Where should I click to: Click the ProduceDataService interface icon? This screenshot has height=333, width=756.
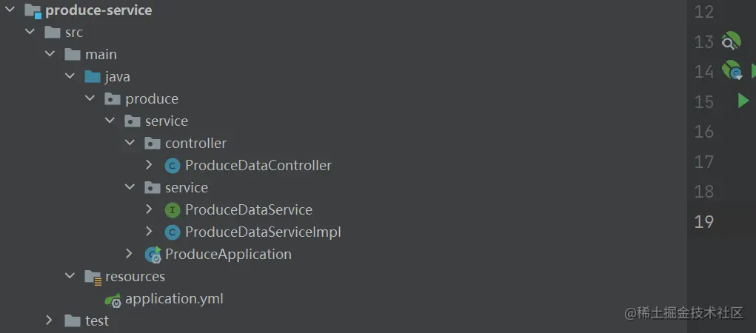pyautogui.click(x=173, y=210)
